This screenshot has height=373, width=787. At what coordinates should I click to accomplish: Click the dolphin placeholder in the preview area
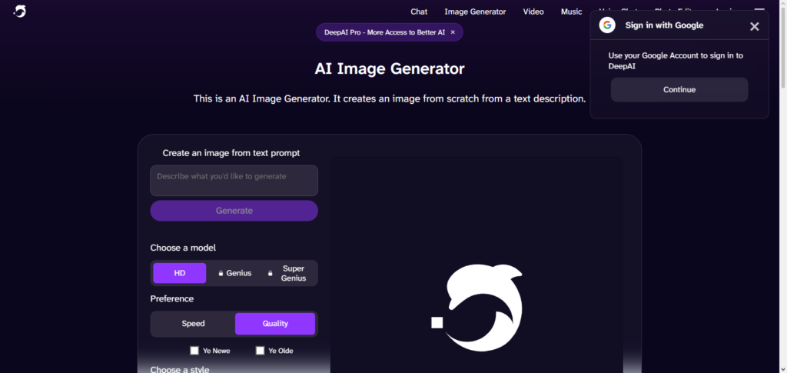pos(477,307)
